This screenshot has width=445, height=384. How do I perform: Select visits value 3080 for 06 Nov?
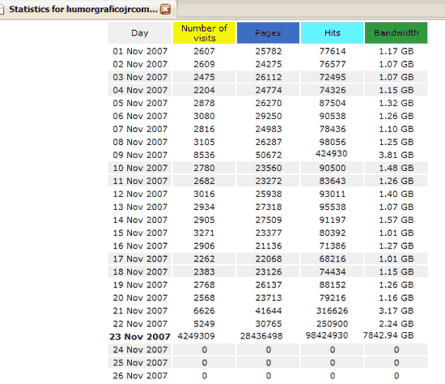point(205,116)
